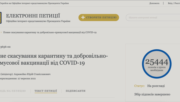Click the petition number 3656-еп
The height and width of the screenshot is (102, 180).
(5, 47)
